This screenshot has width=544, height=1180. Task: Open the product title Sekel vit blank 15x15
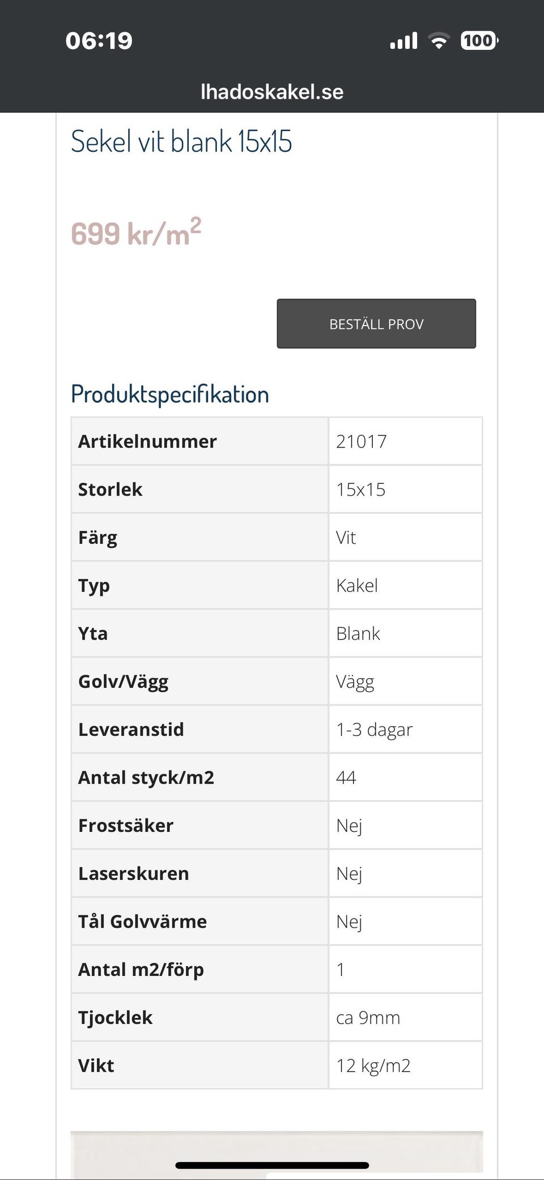(x=181, y=142)
